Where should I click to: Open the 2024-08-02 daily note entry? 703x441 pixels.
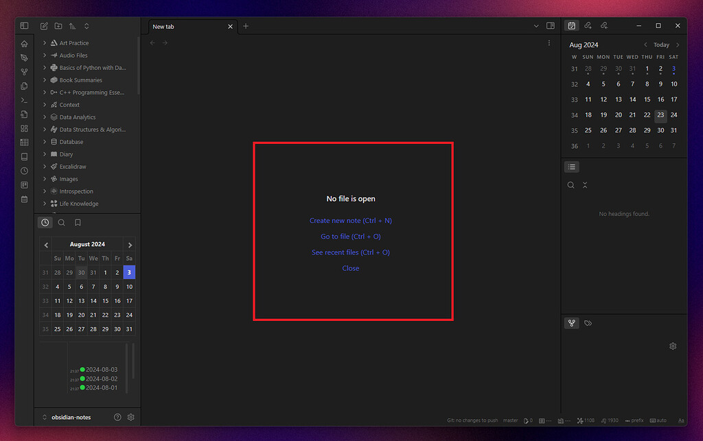(102, 379)
